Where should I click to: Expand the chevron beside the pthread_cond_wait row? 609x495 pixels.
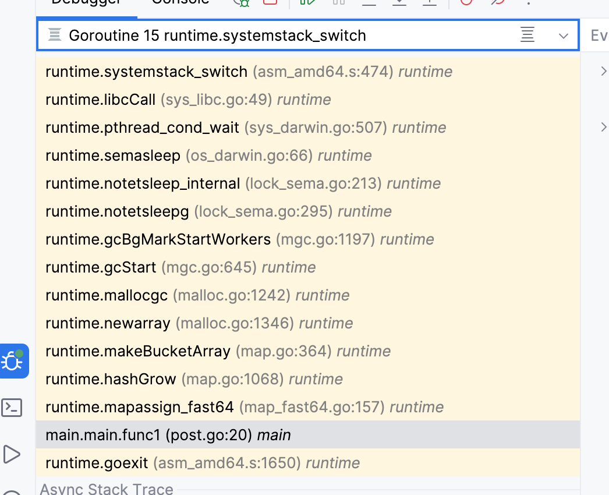coord(603,128)
